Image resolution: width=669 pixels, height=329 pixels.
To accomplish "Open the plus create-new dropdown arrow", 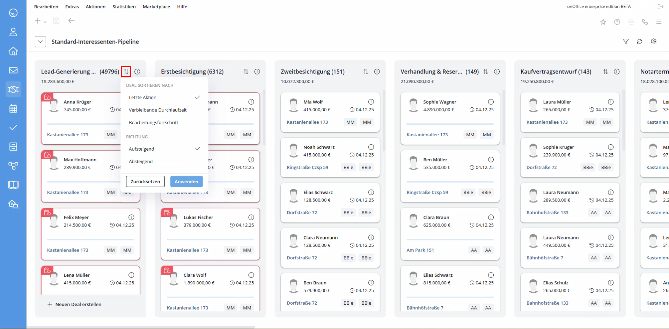I will pos(45,22).
